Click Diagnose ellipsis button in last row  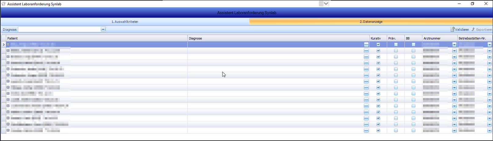366,130
